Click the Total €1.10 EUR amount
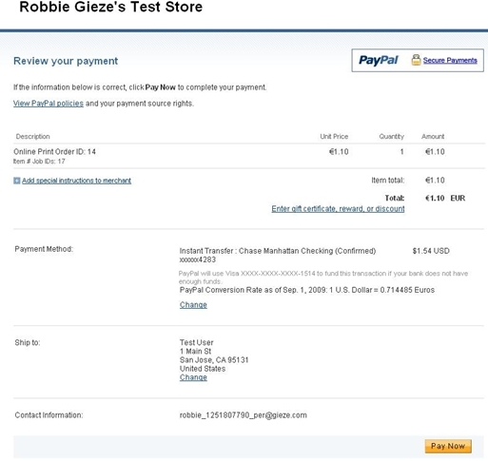The height and width of the screenshot is (461, 488). click(x=445, y=199)
